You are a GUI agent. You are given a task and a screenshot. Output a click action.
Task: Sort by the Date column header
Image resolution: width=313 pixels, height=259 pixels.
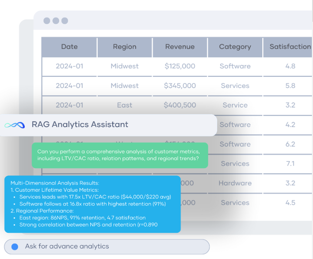pos(69,47)
